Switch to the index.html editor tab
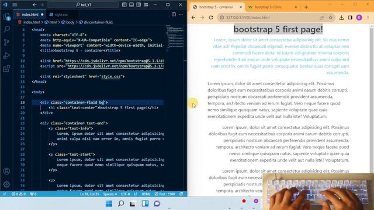374x210 pixels. pyautogui.click(x=30, y=15)
